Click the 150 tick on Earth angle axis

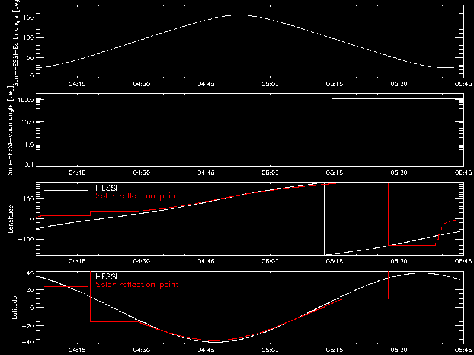[x=28, y=17]
